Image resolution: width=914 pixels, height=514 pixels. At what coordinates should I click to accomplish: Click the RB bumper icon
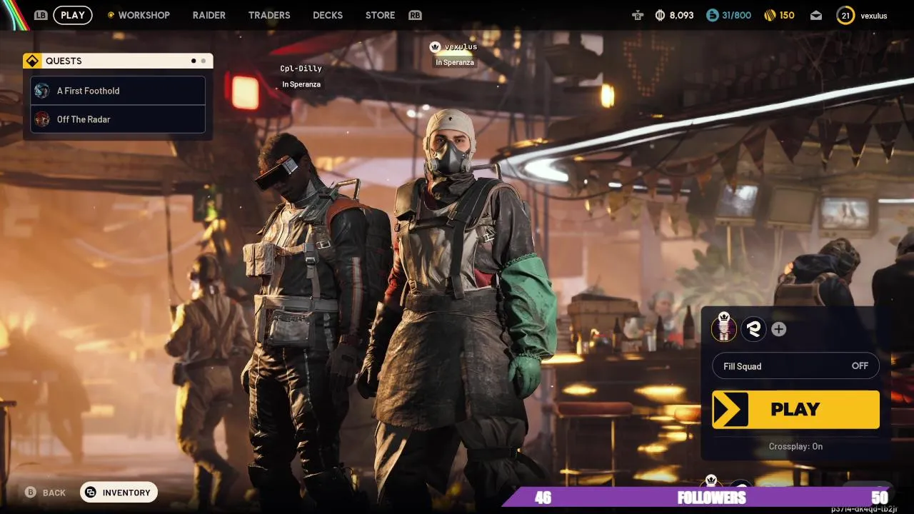pyautogui.click(x=415, y=15)
